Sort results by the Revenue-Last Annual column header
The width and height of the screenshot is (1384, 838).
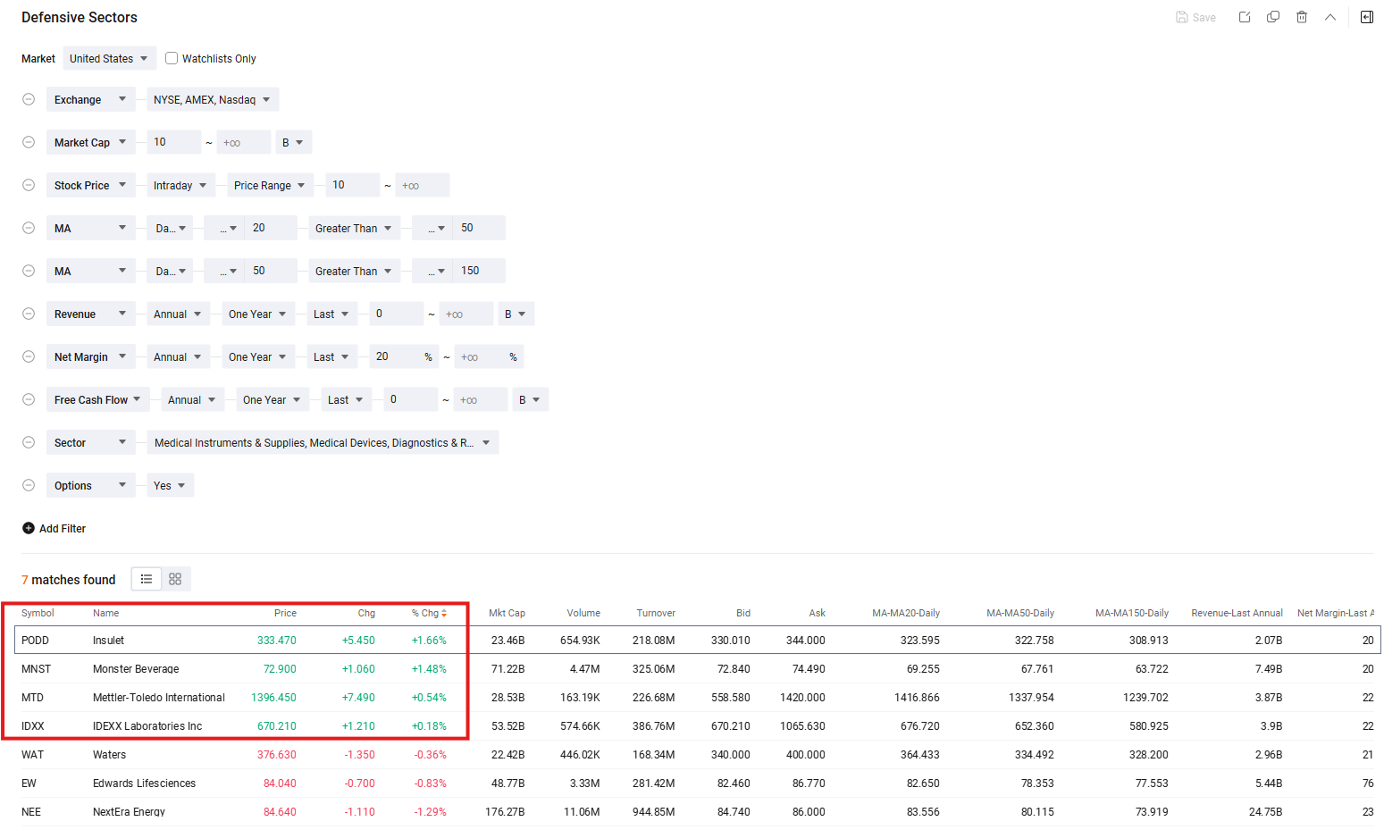pyautogui.click(x=1237, y=613)
